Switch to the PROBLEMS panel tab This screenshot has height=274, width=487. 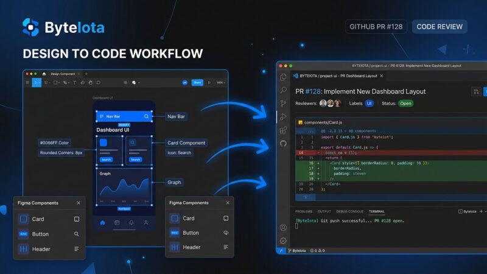pos(303,211)
